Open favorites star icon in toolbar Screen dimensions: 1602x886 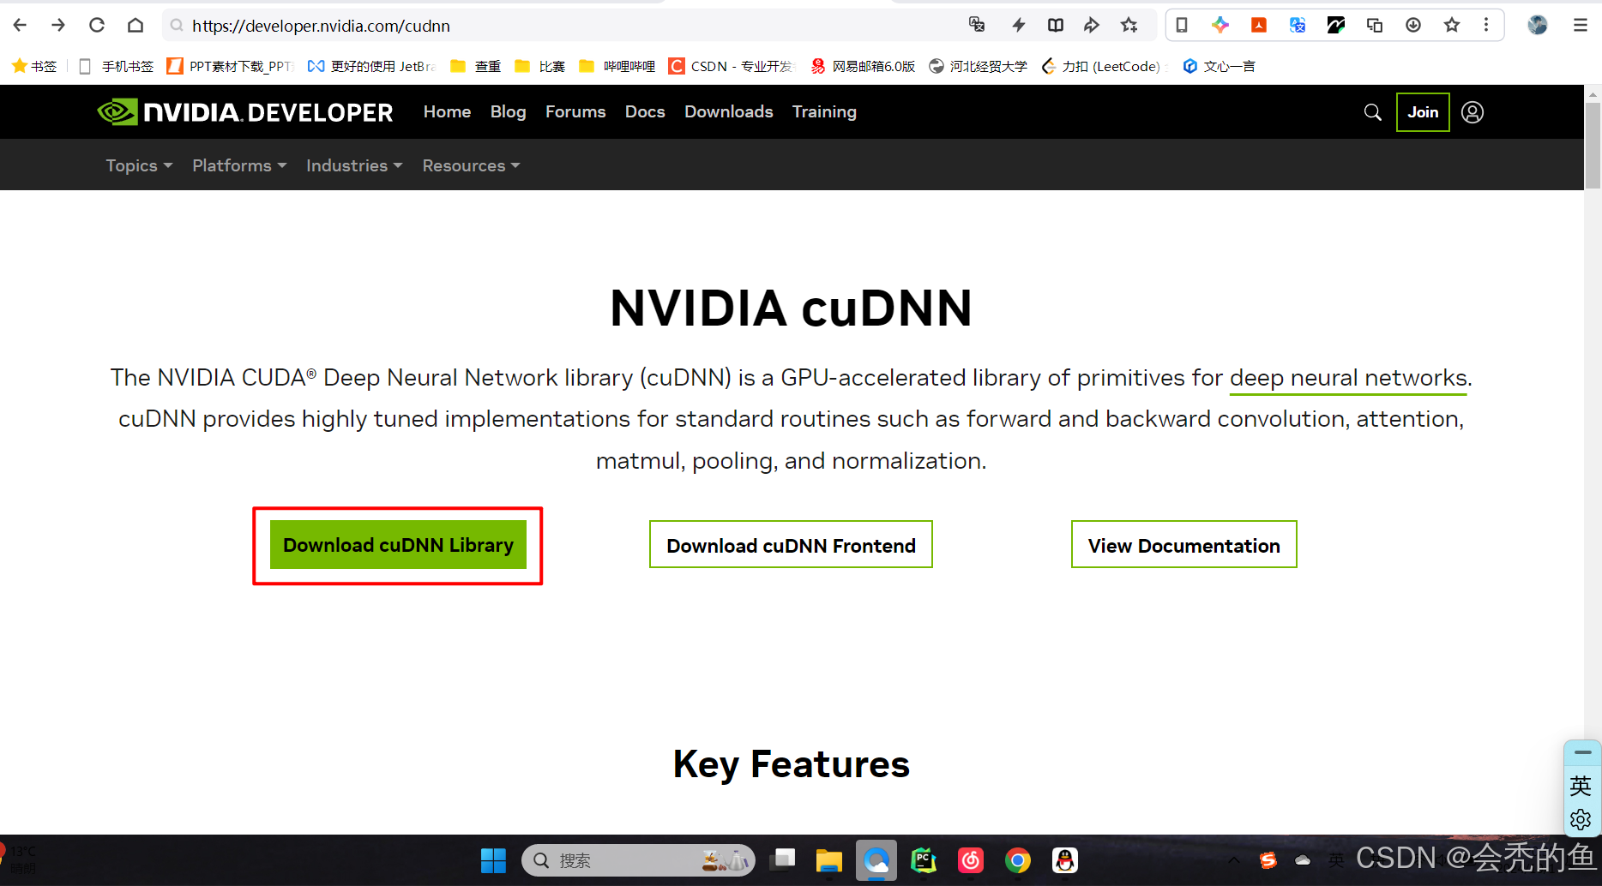click(1452, 25)
